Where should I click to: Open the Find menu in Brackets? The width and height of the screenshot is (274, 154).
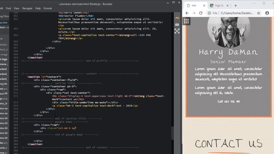(9, 8)
